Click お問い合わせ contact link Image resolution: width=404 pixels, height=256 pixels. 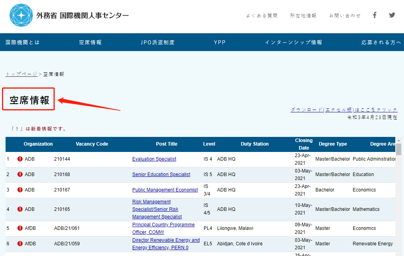pyautogui.click(x=345, y=16)
